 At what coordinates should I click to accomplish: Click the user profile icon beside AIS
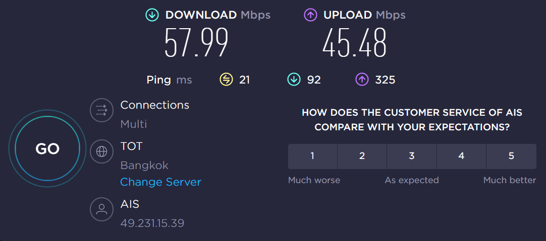click(101, 209)
